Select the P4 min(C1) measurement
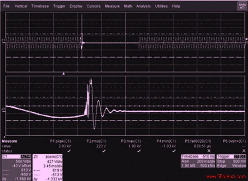248x181 pixels. (x=166, y=141)
